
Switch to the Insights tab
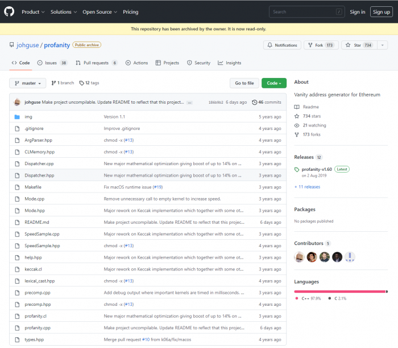pyautogui.click(x=230, y=63)
